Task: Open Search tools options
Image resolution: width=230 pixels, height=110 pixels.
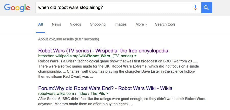Action: tap(165, 24)
